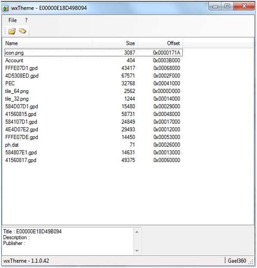Sort list by Name column header
The image size is (257, 268).
click(x=48, y=43)
